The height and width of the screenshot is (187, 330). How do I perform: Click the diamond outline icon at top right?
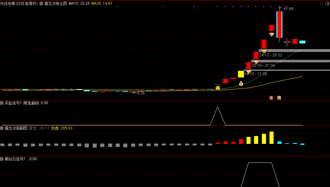pyautogui.click(x=321, y=3)
